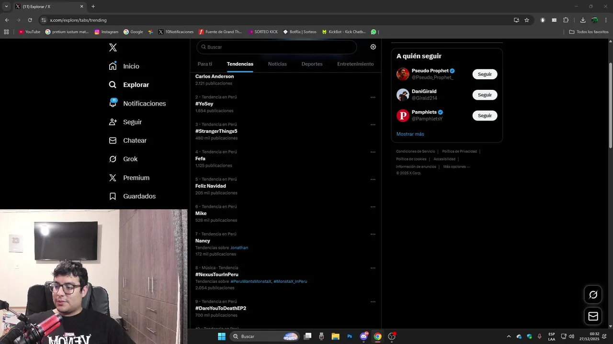Open Grok from the sidebar
This screenshot has height=344, width=613.
(x=123, y=159)
